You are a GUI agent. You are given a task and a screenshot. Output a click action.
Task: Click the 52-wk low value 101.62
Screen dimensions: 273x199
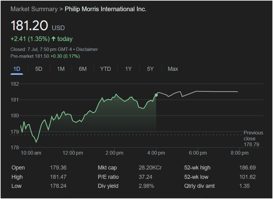tap(248, 177)
